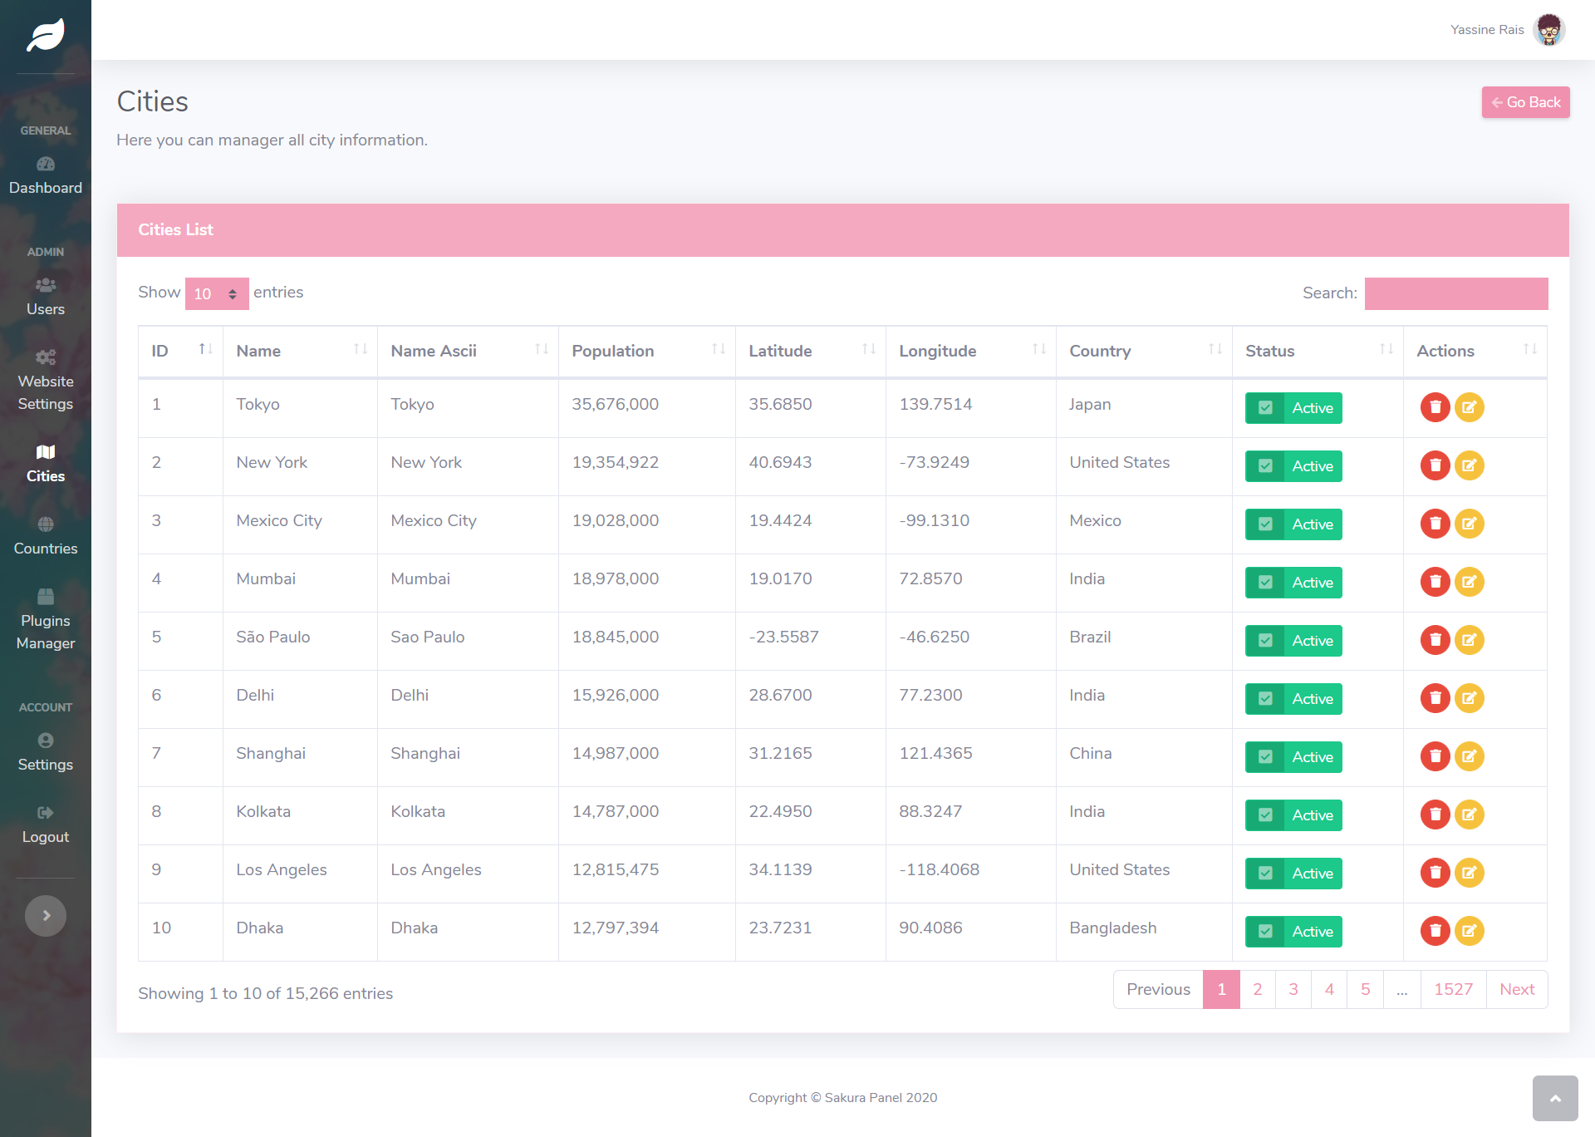
Task: Edit the São Paulo entry
Action: (1470, 640)
